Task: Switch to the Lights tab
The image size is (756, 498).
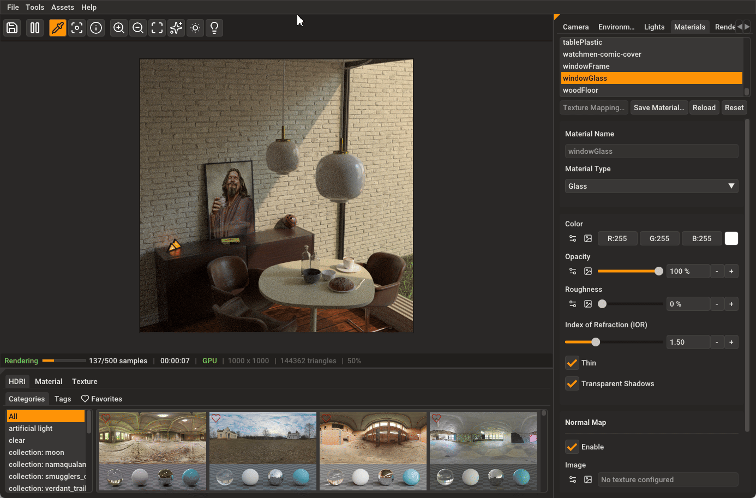Action: point(654,27)
